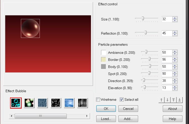
Task: Click the OK button
Action: tap(106, 109)
